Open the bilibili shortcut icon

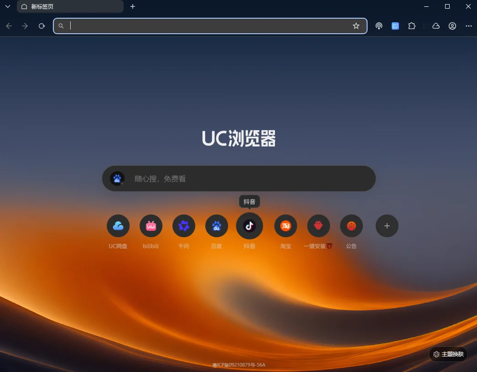point(151,226)
